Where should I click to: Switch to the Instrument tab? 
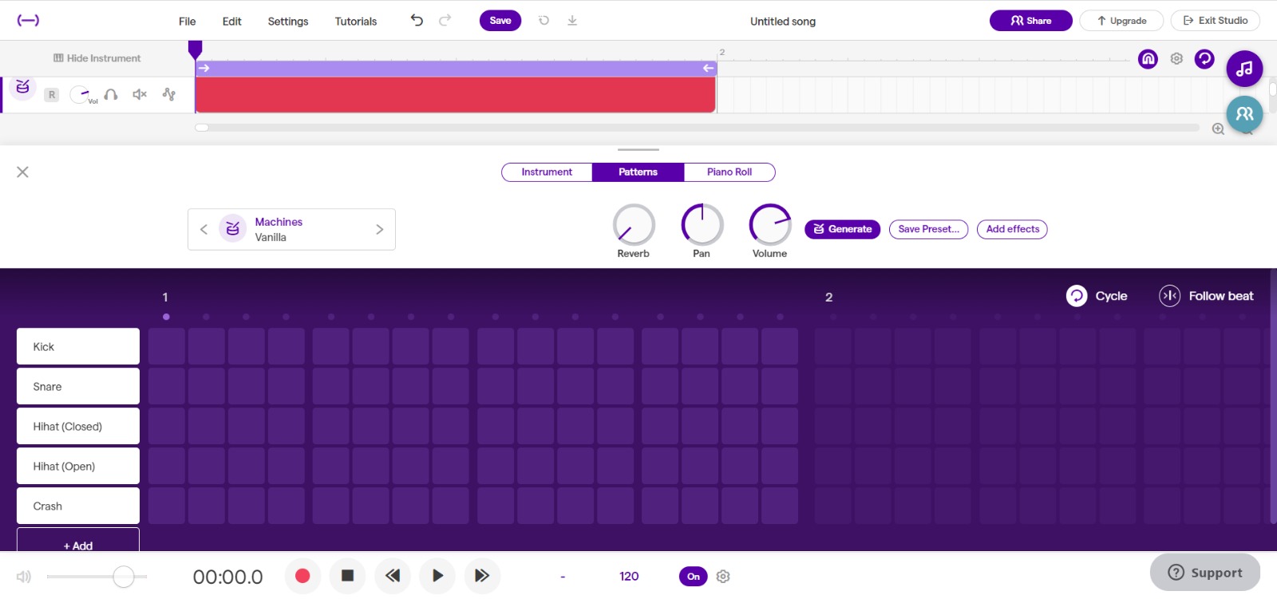(547, 172)
